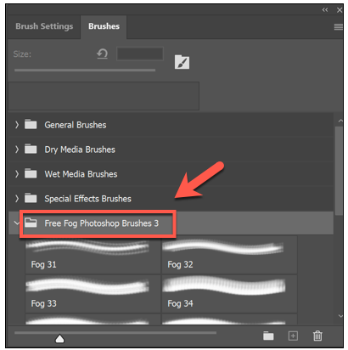
Task: Click the brush Size input field
Action: click(x=140, y=54)
